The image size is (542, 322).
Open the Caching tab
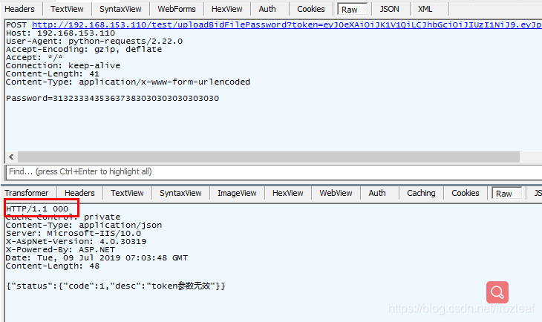pyautogui.click(x=422, y=193)
